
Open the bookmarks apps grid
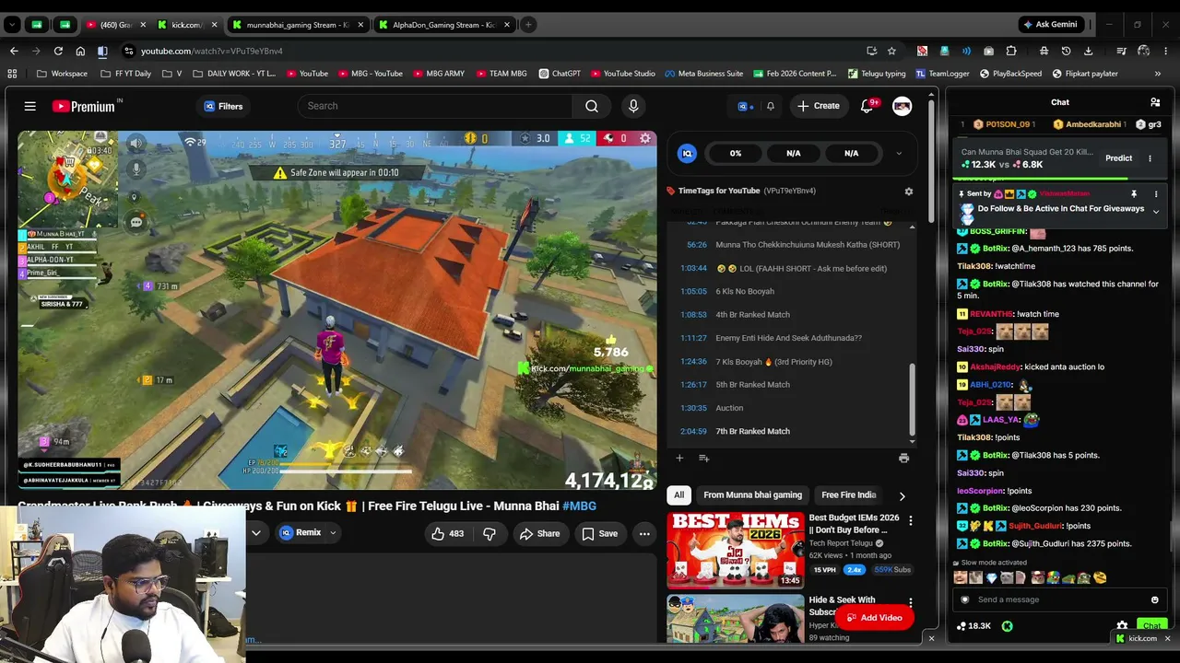click(x=12, y=74)
